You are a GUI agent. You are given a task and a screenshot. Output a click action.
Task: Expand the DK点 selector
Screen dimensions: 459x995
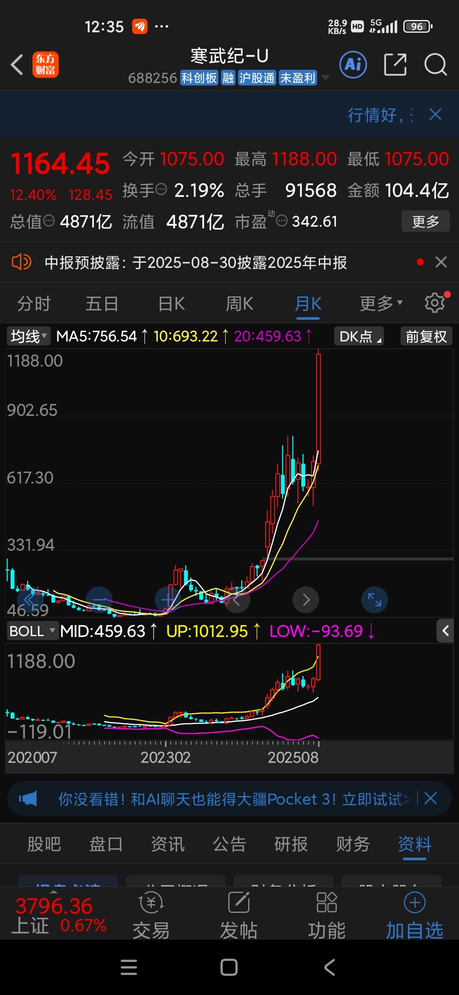(x=359, y=336)
